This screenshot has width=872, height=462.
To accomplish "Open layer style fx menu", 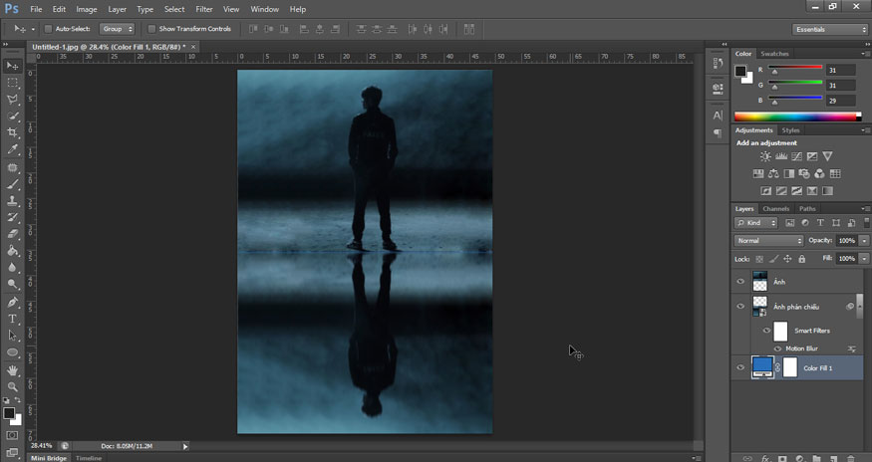I will pyautogui.click(x=765, y=459).
